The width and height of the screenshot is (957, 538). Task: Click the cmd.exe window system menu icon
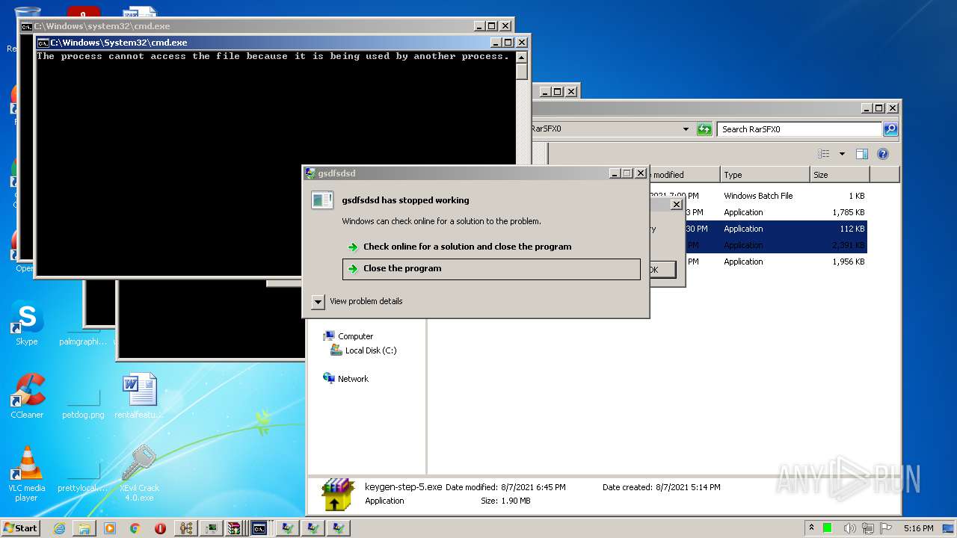(43, 43)
